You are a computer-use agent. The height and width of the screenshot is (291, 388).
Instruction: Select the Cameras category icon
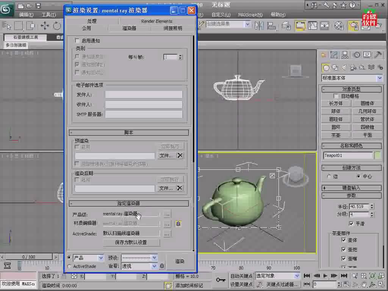(x=353, y=67)
